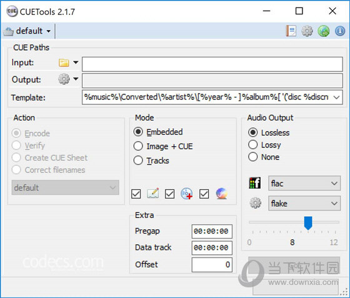Select Tracks mode radio button

pyautogui.click(x=138, y=161)
